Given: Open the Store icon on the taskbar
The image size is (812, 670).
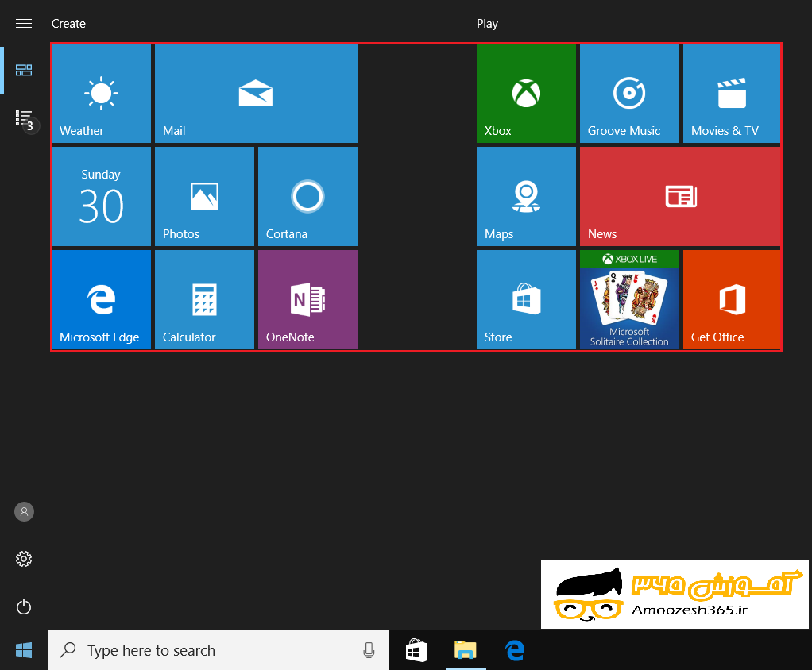Looking at the screenshot, I should [416, 650].
